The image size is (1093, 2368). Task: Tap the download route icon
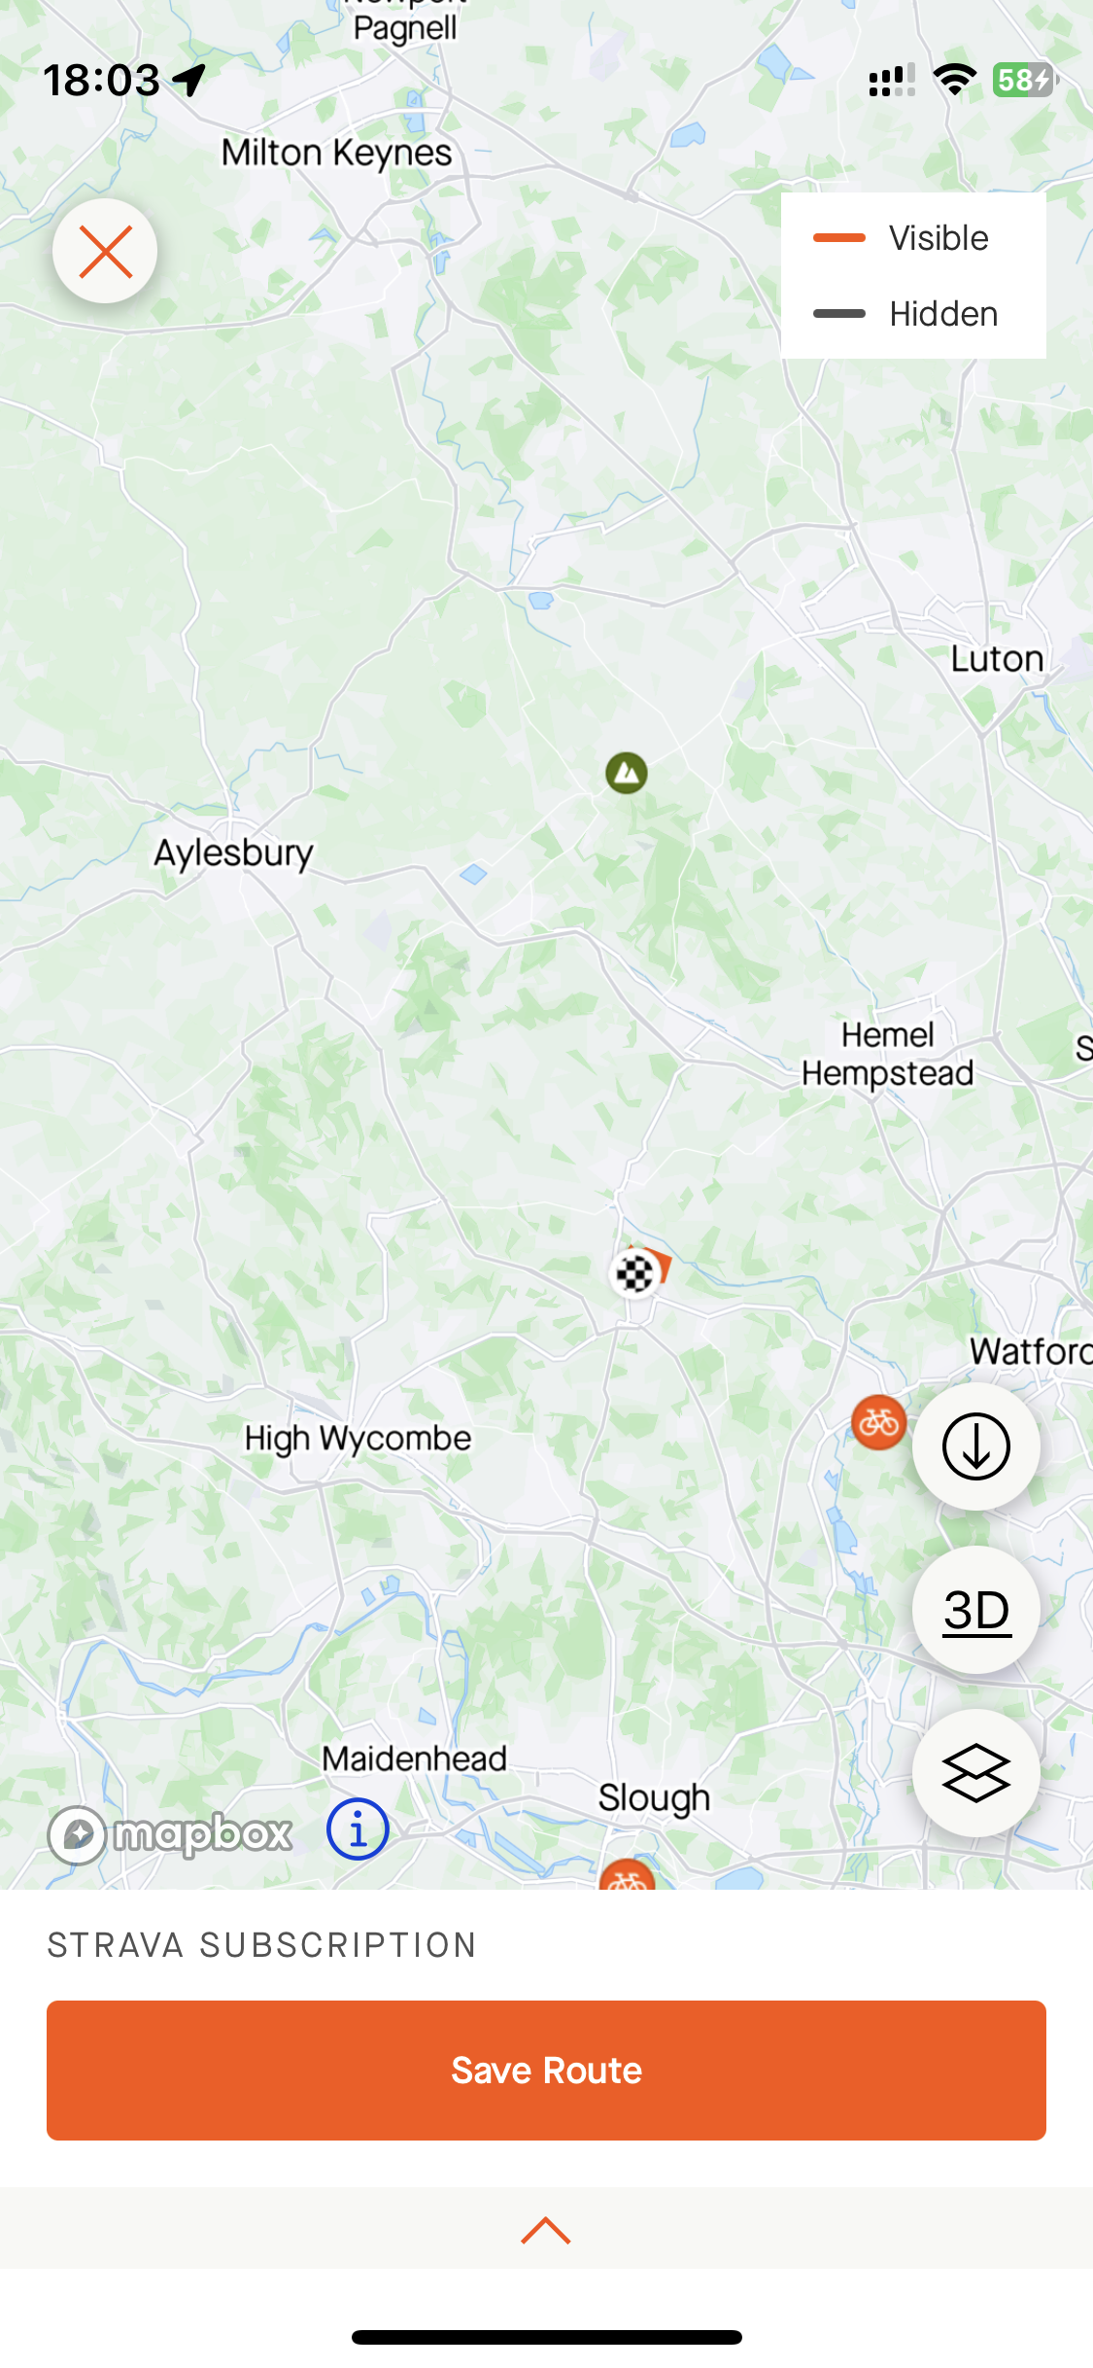(x=975, y=1446)
